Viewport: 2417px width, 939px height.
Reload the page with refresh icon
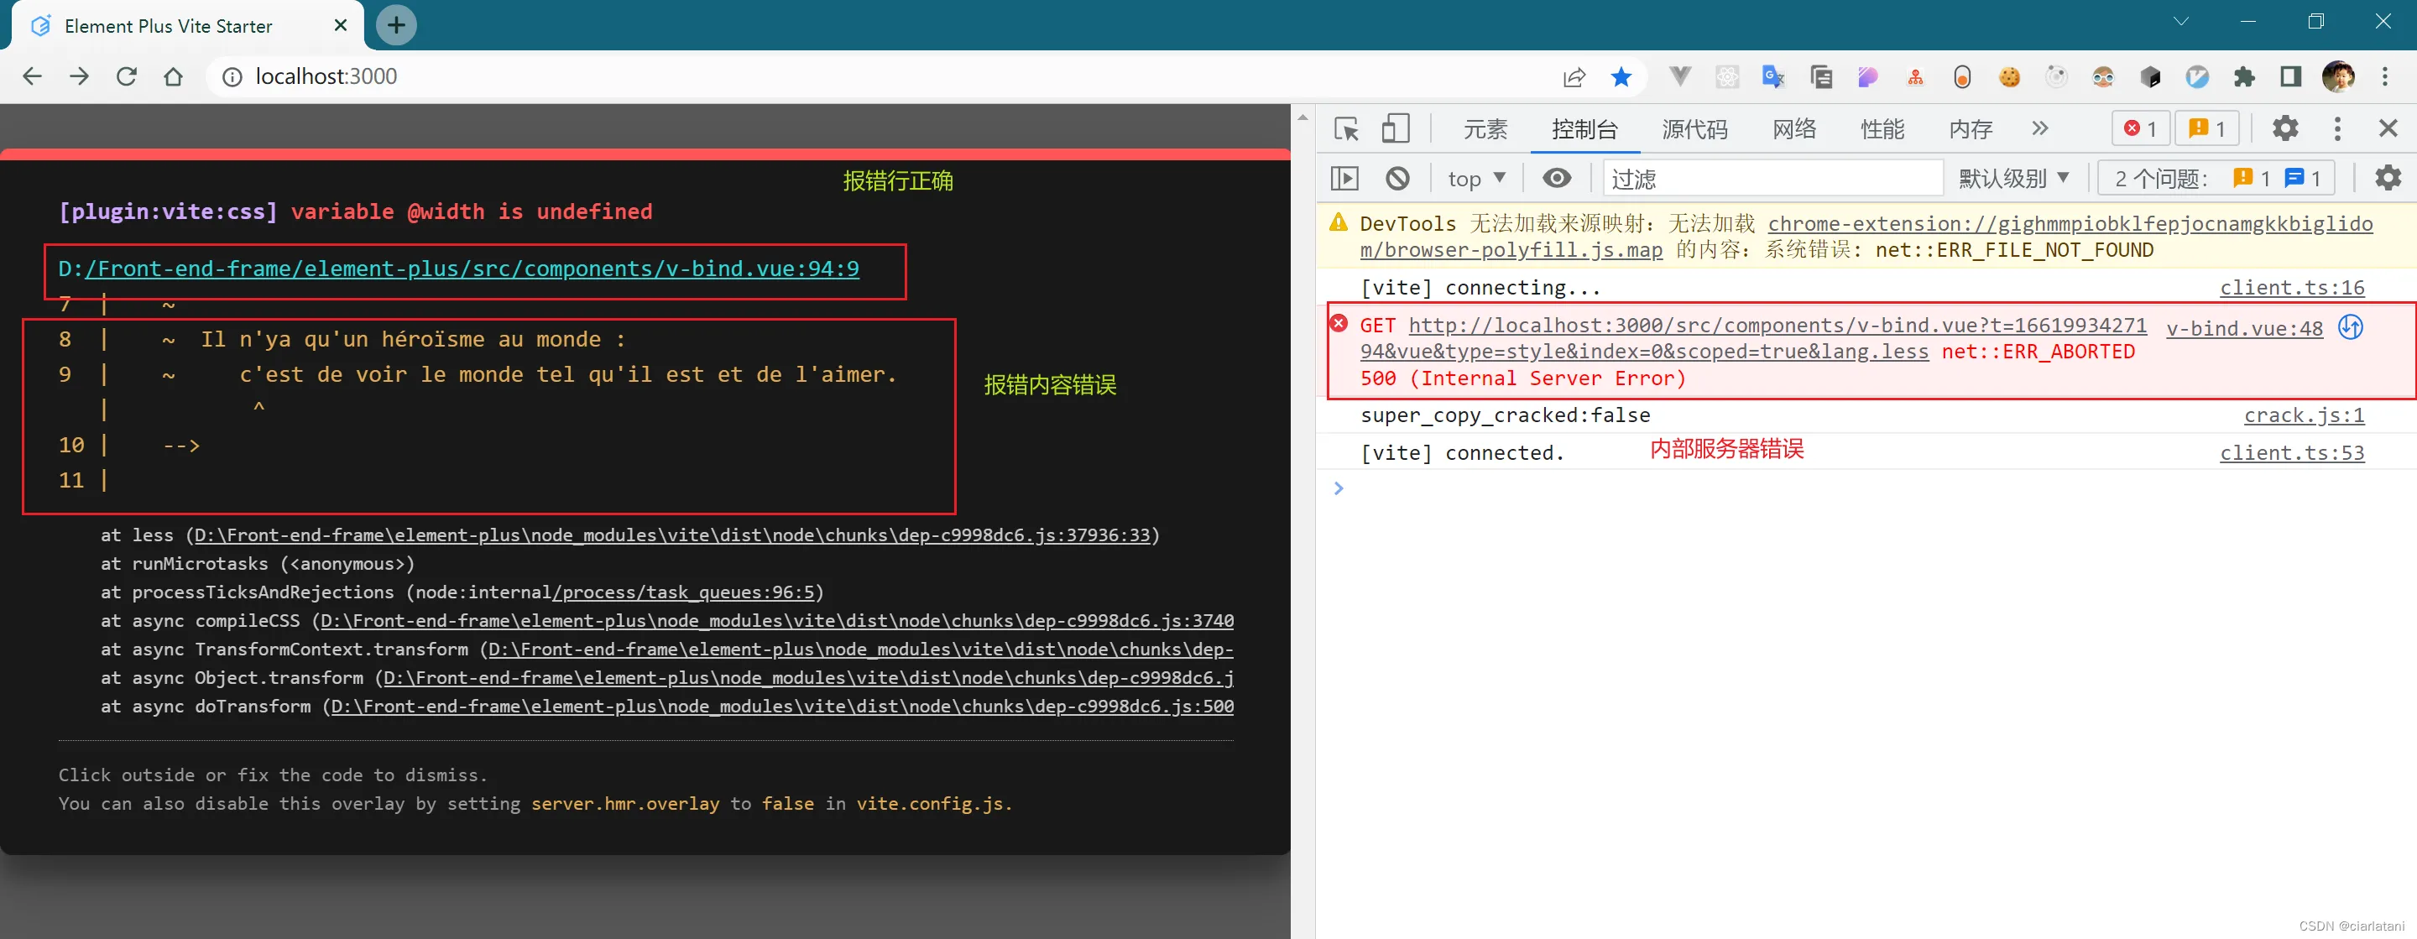[x=127, y=77]
